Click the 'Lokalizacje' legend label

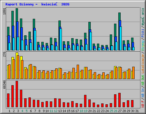coord(143,64)
